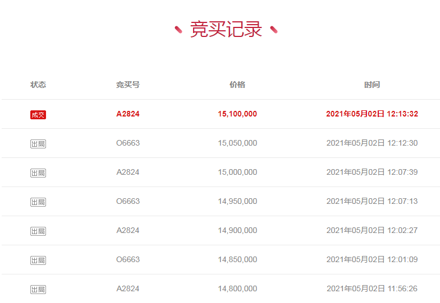Viewport: 440px width, 303px height.
Task: Click 出局 badge in the 15,000,000 row
Action: pos(38,173)
